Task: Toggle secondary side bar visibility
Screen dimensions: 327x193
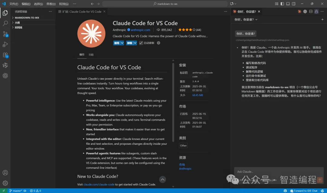Action: click(x=294, y=4)
